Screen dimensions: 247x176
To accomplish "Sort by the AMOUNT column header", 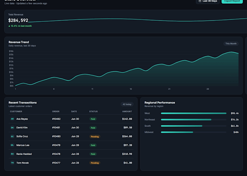I will 127,112.
